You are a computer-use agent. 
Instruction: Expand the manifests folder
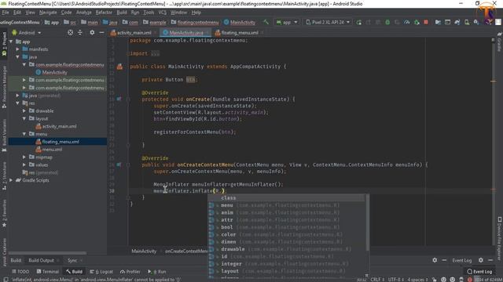click(x=17, y=49)
